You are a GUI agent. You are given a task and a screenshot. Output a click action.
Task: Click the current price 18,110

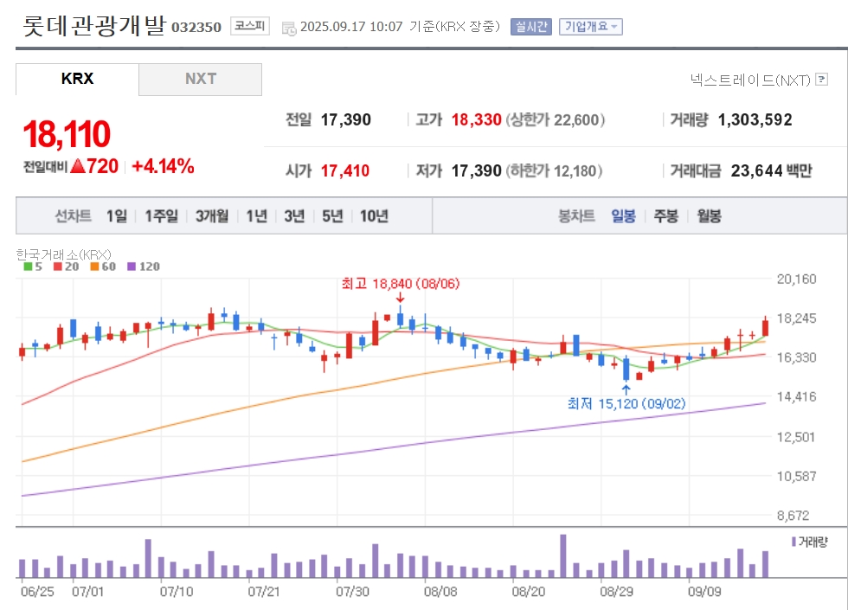click(67, 134)
